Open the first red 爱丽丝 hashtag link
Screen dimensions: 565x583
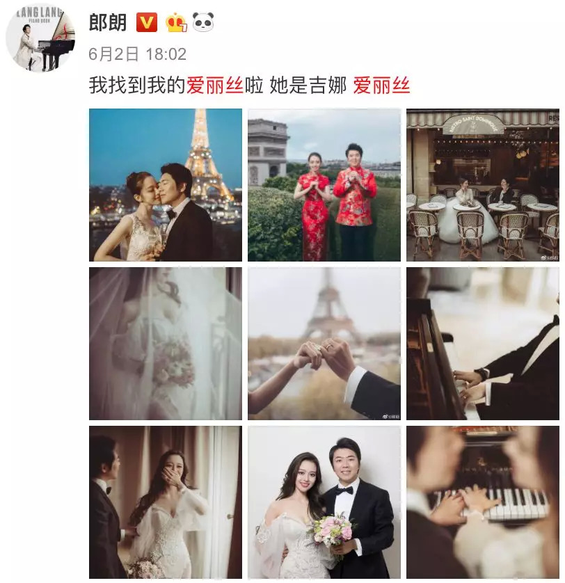tap(214, 85)
